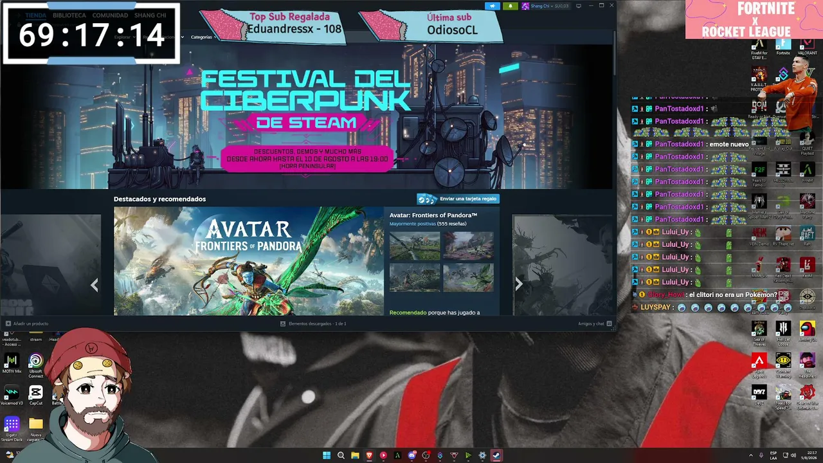823x463 pixels.
Task: Open the Elgato Stream Deck desktop shortcut
Action: (12, 429)
